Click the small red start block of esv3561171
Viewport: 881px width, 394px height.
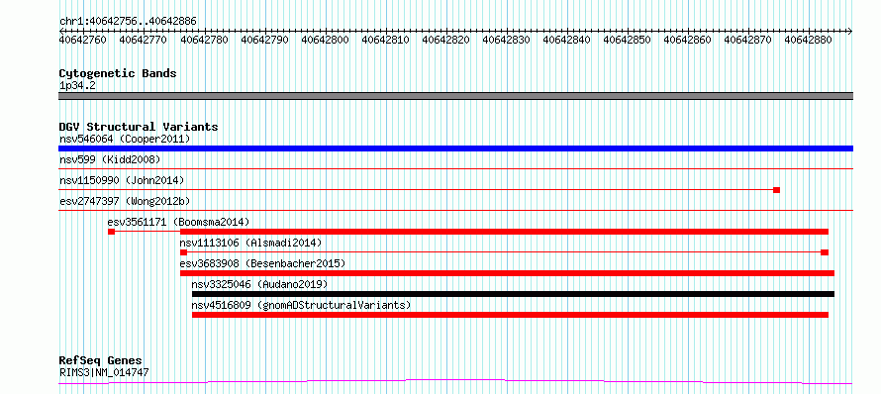[x=111, y=232]
